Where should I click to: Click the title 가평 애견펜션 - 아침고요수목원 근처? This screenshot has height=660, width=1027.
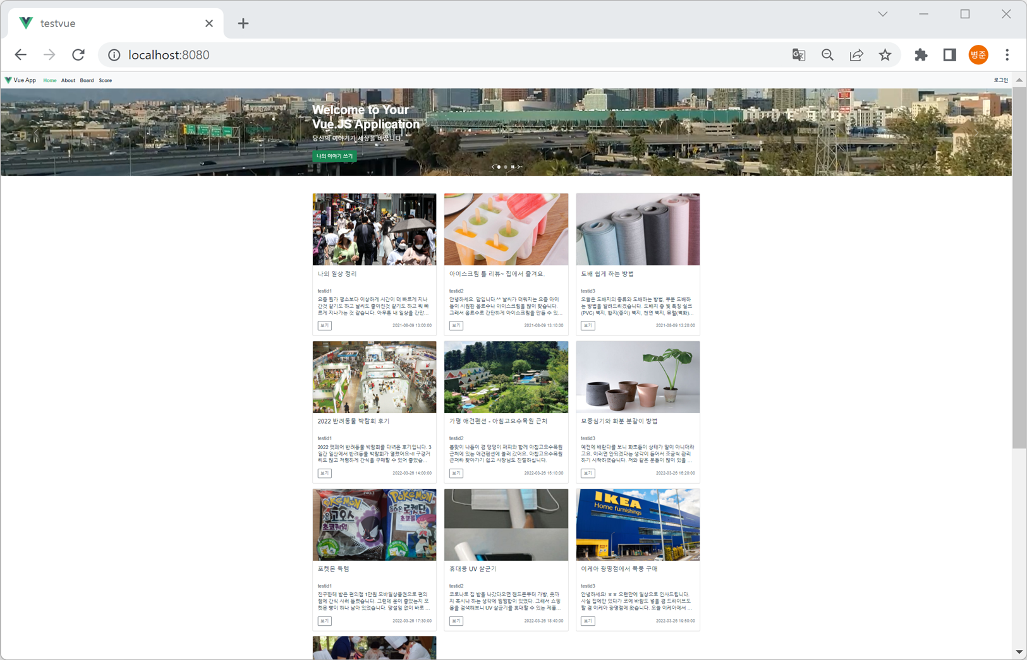pyautogui.click(x=498, y=421)
